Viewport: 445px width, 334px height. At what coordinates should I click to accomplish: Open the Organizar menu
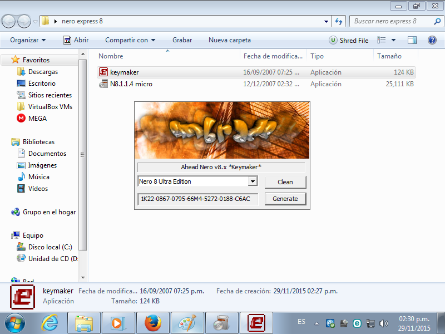(28, 40)
